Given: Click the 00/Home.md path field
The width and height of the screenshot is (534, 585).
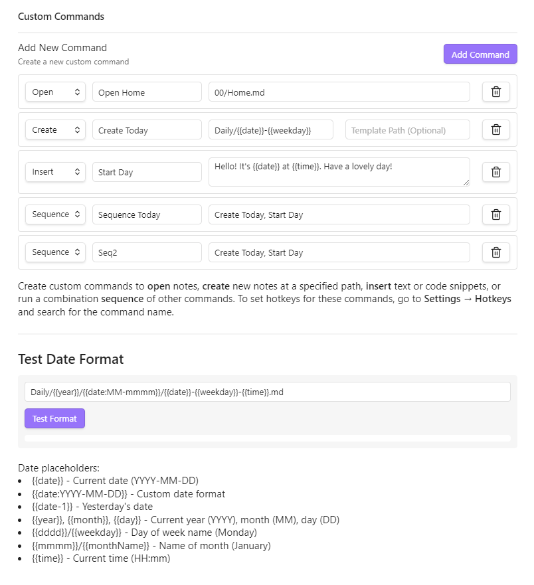Looking at the screenshot, I should pyautogui.click(x=339, y=92).
